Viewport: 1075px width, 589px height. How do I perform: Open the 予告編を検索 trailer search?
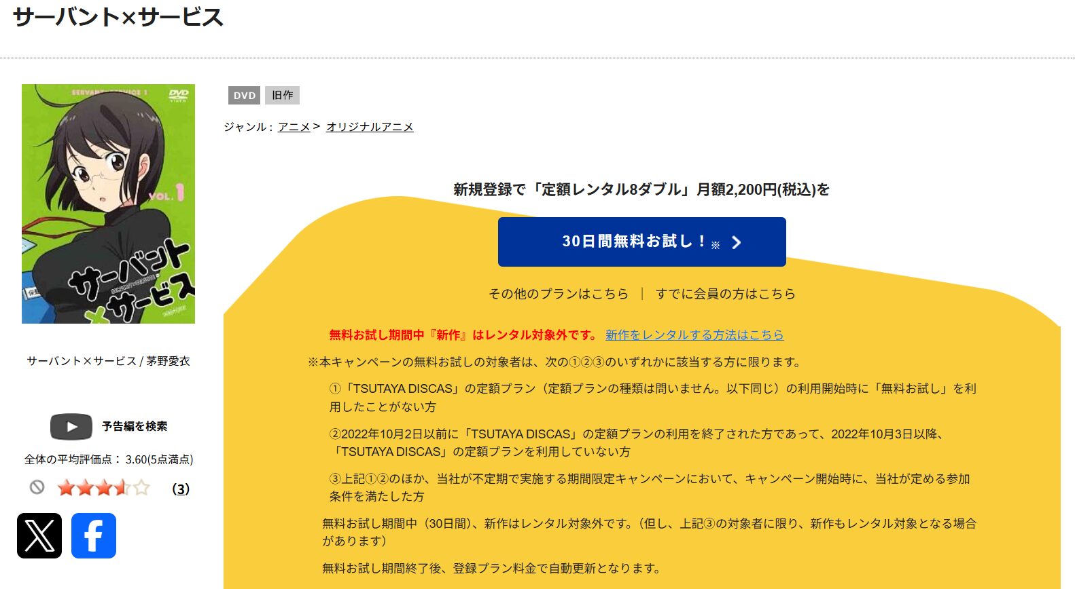click(135, 426)
